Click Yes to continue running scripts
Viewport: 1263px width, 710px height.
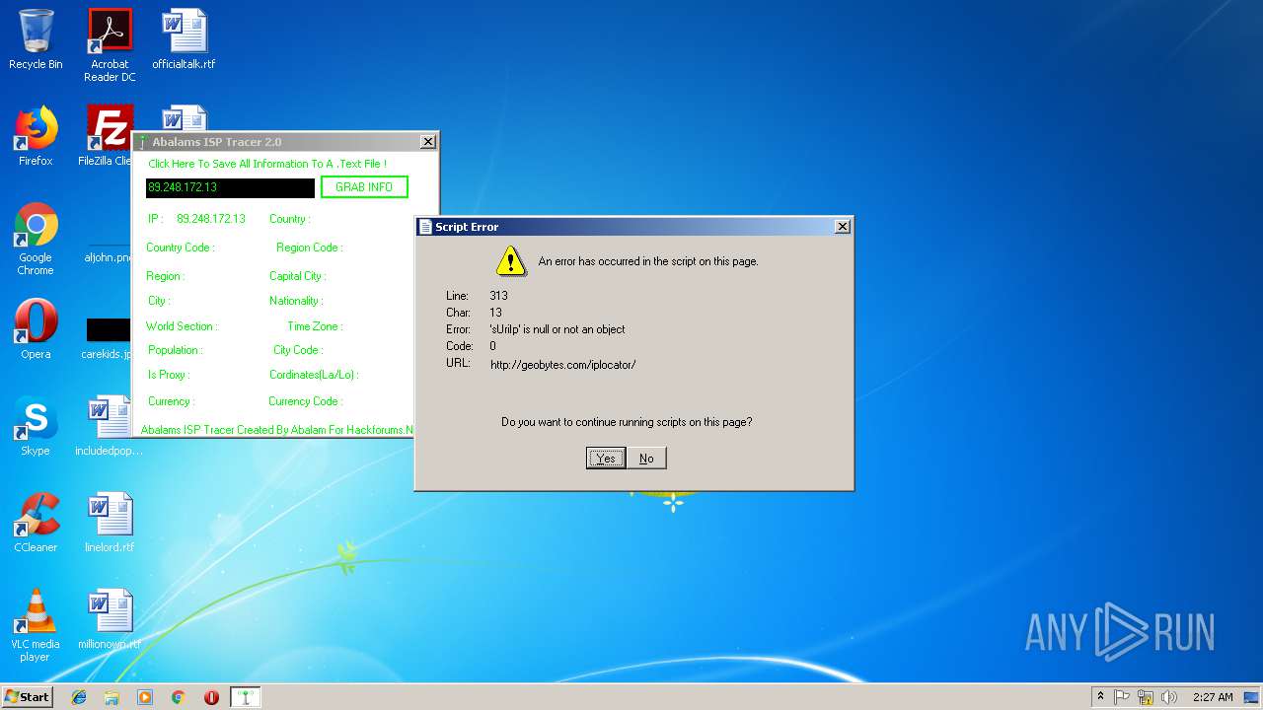[x=606, y=459]
